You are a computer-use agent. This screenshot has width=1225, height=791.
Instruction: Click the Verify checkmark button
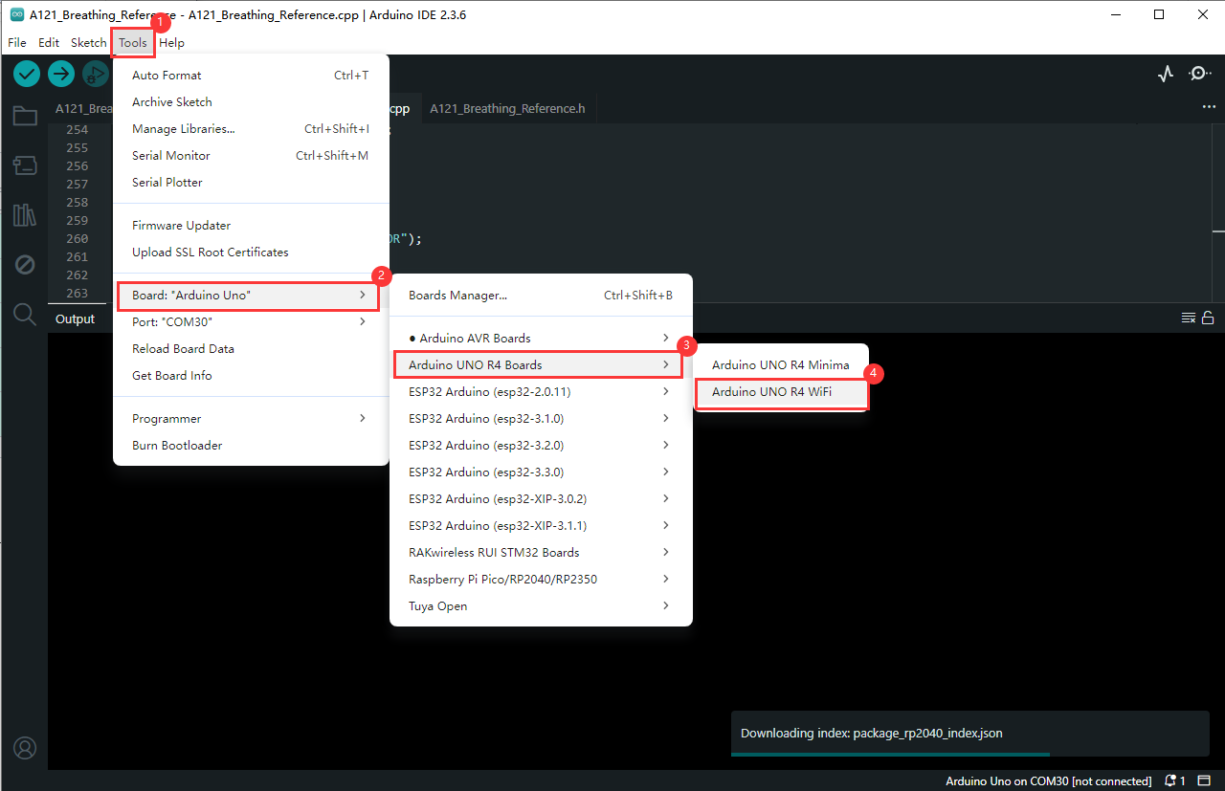tap(27, 74)
